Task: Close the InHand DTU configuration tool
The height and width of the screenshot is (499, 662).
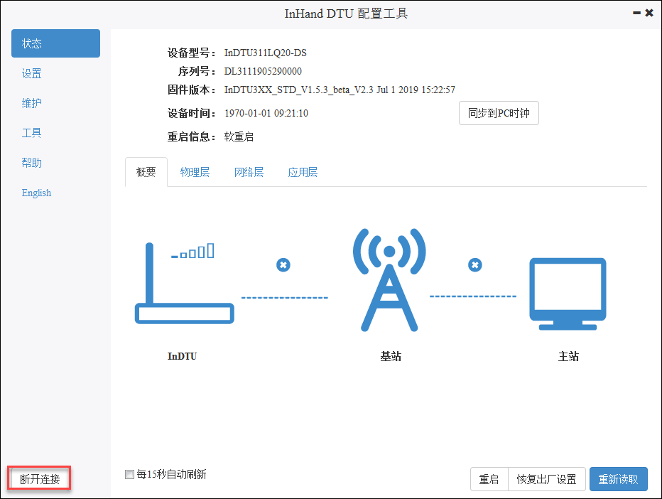Action: point(649,13)
